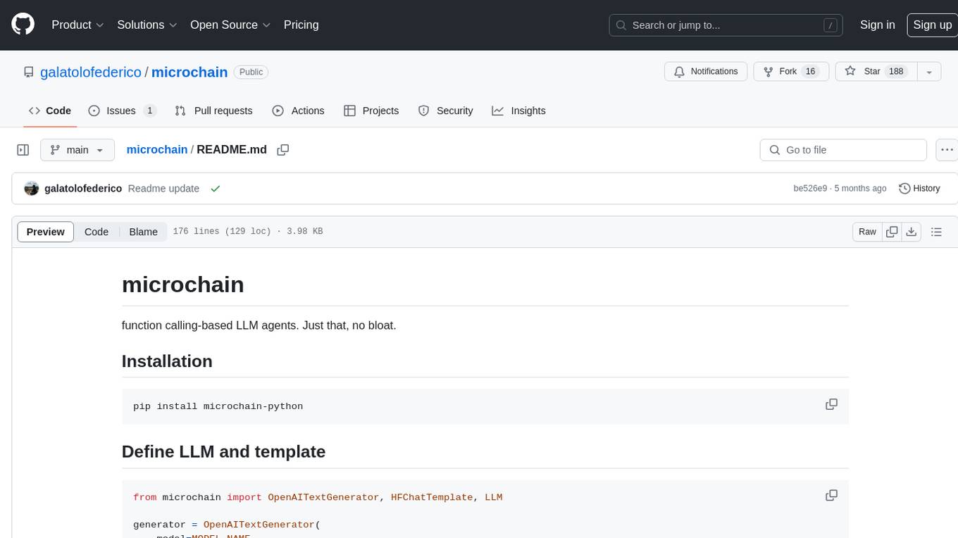
Task: Copy raw file contents
Action: (892, 232)
